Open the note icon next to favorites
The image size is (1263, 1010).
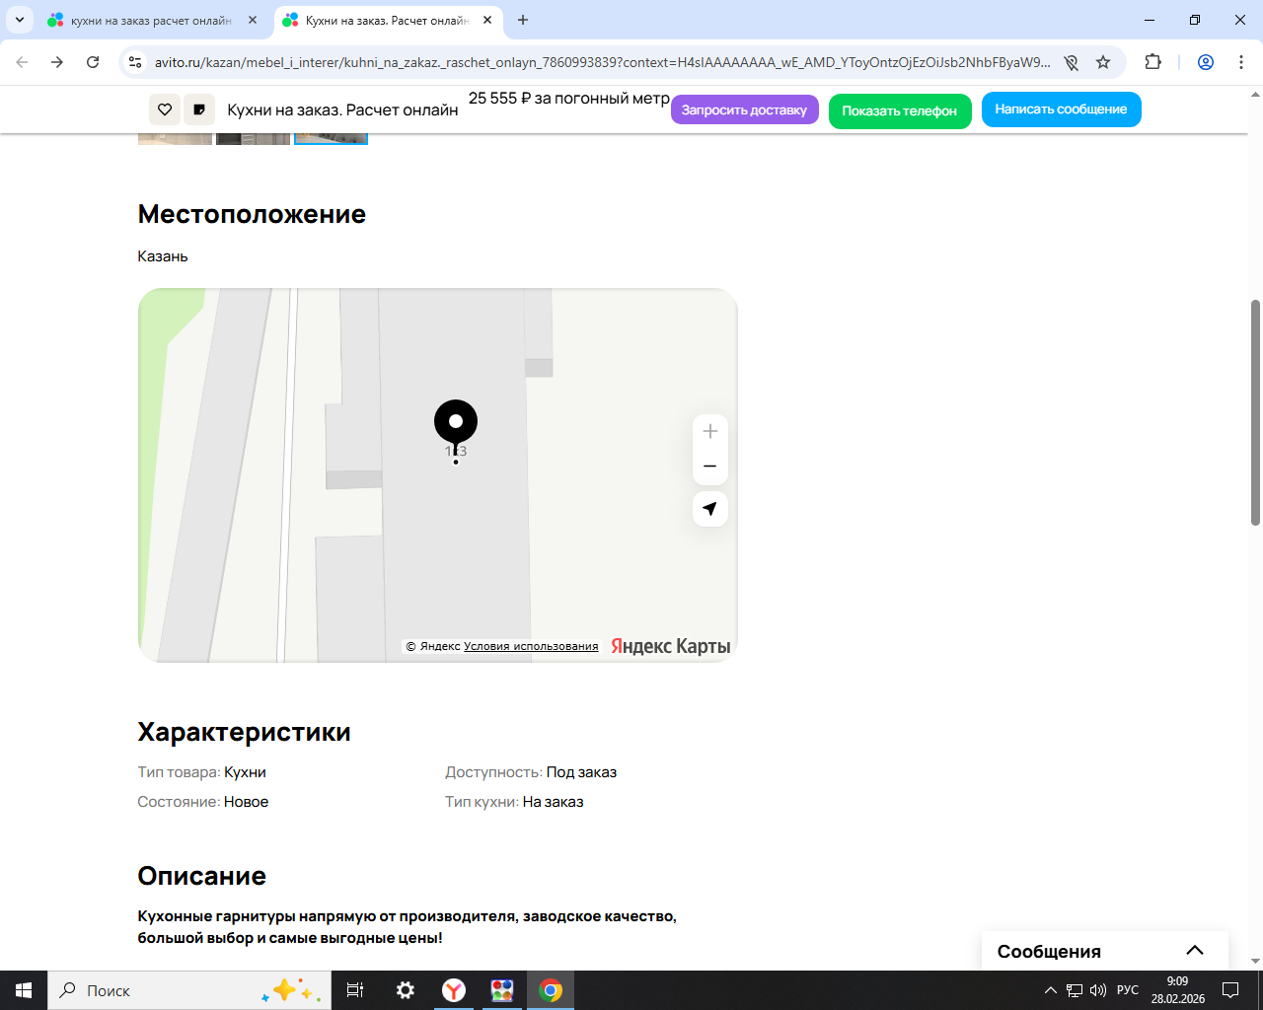pos(199,109)
